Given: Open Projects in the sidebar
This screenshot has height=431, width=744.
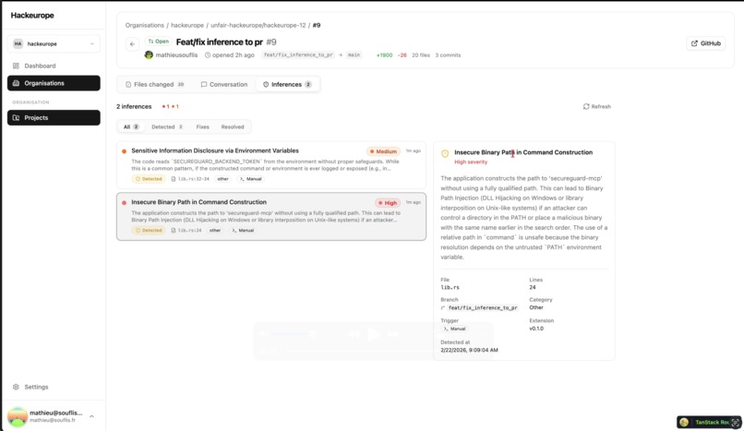Looking at the screenshot, I should click(x=54, y=117).
